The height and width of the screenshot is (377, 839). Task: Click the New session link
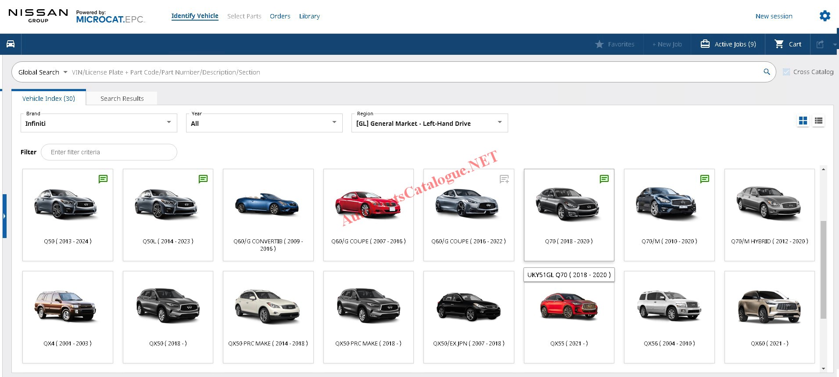click(x=774, y=16)
